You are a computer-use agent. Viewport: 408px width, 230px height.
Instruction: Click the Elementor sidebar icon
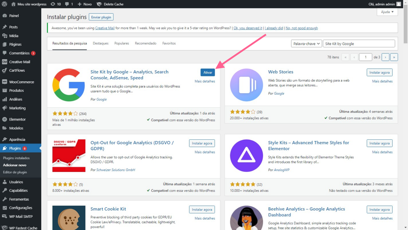(x=4, y=119)
